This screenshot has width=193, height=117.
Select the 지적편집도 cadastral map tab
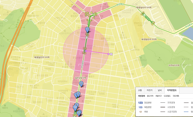(172, 90)
